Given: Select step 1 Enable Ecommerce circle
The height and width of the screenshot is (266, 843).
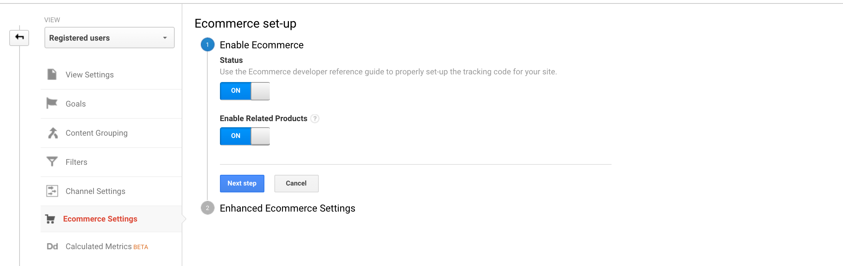Looking at the screenshot, I should pos(208,44).
